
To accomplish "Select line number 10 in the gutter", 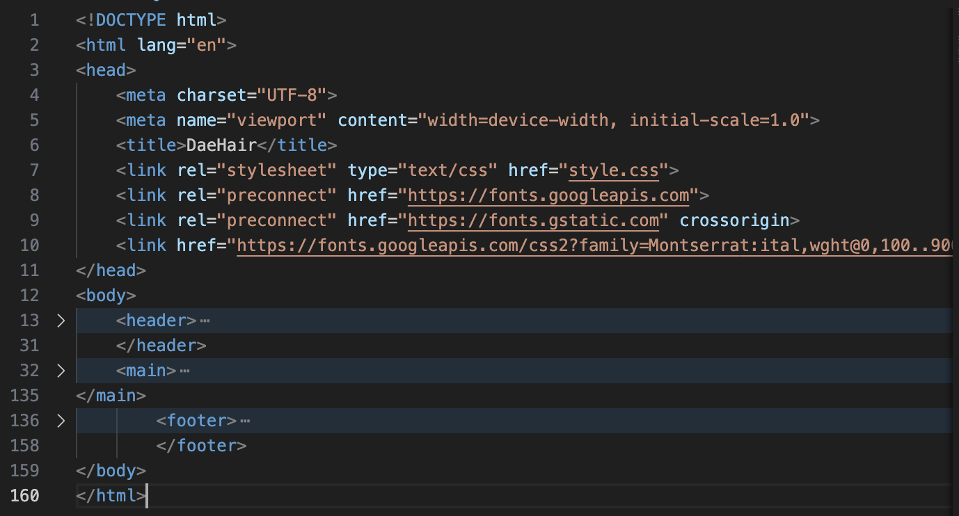I will pos(30,245).
